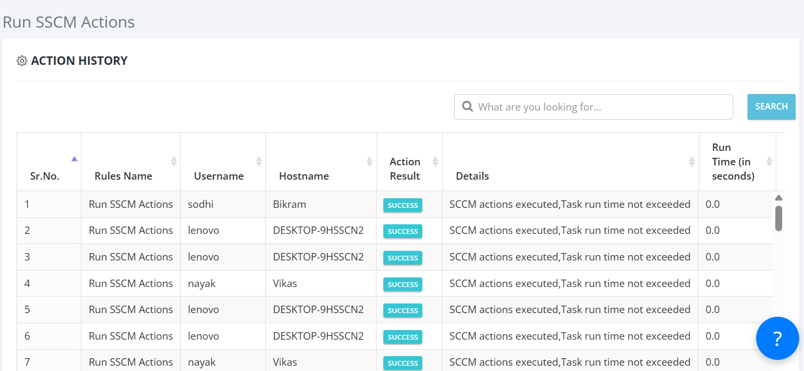This screenshot has width=804, height=371.
Task: Sort table by Details column
Action: tap(571, 162)
